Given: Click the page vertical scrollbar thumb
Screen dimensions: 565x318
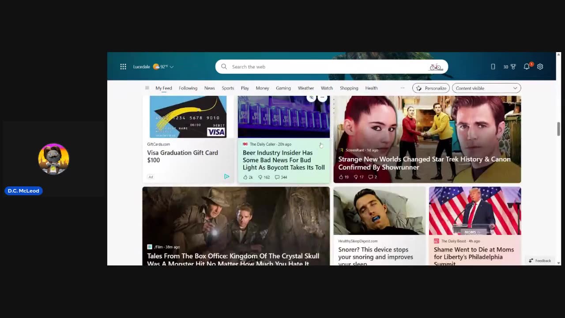Looking at the screenshot, I should pyautogui.click(x=558, y=129).
